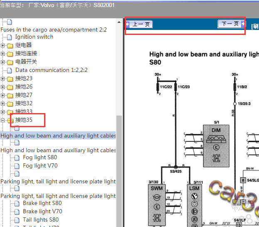The image size is (259, 227).
Task: Click the refresh link at top right
Action: (255, 26)
